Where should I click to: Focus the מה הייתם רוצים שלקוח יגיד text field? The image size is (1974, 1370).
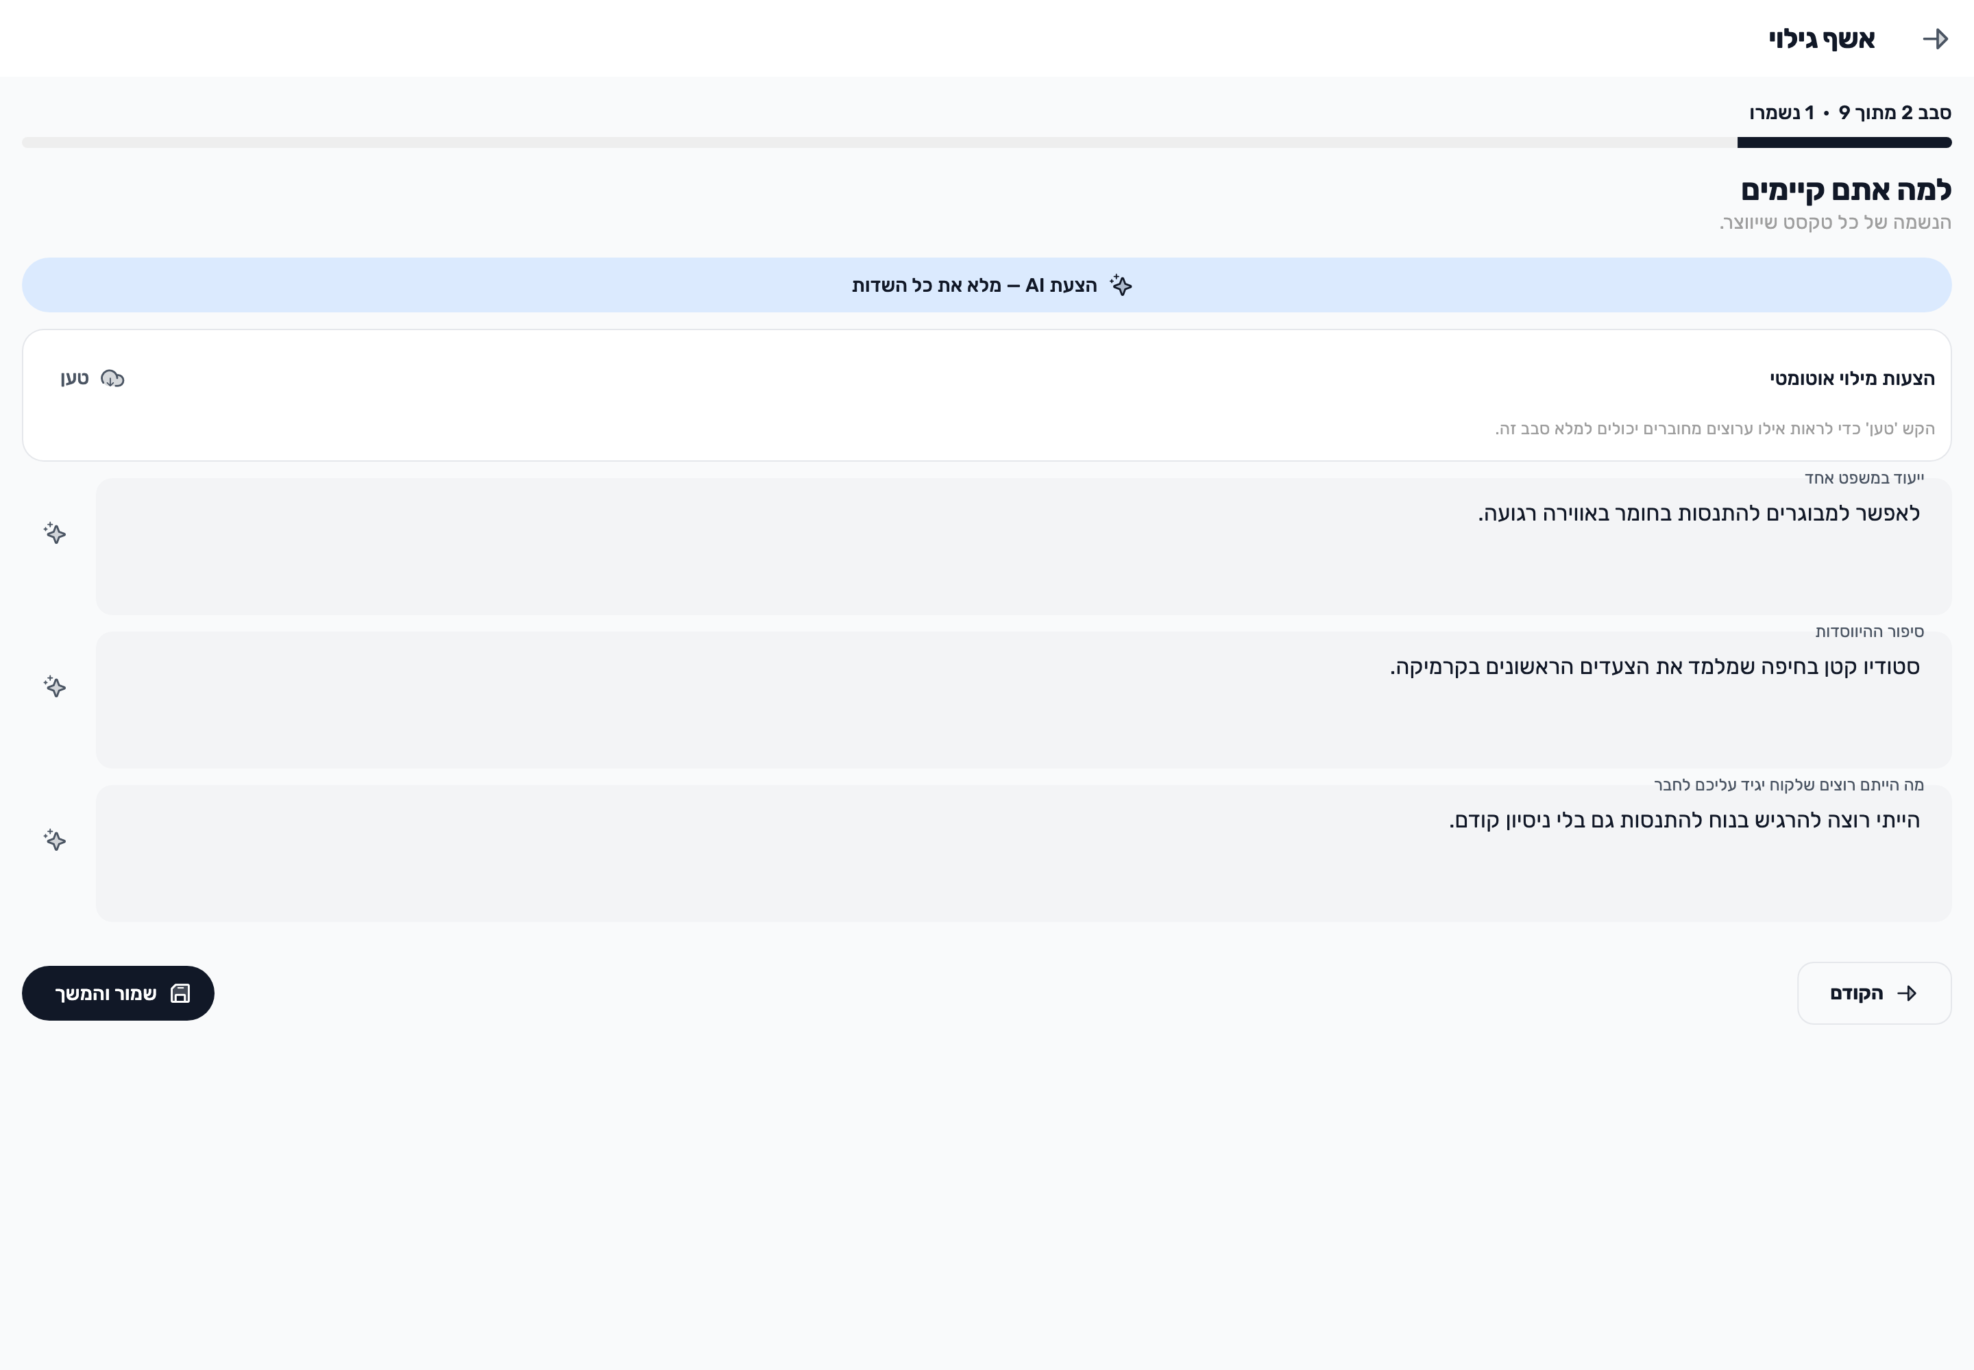(1023, 854)
